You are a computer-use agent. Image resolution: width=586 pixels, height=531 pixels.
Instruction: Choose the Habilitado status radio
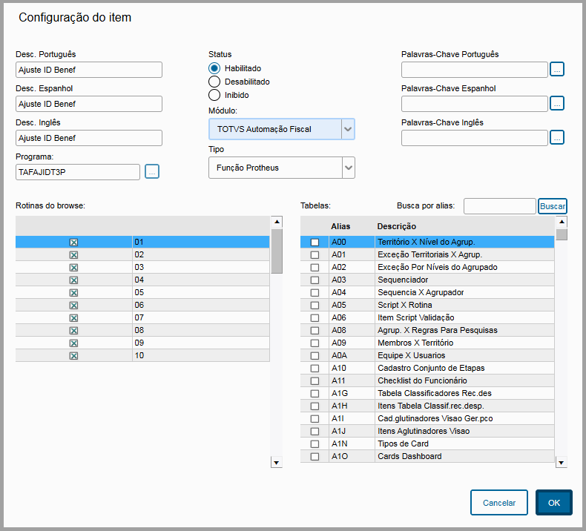[214, 68]
